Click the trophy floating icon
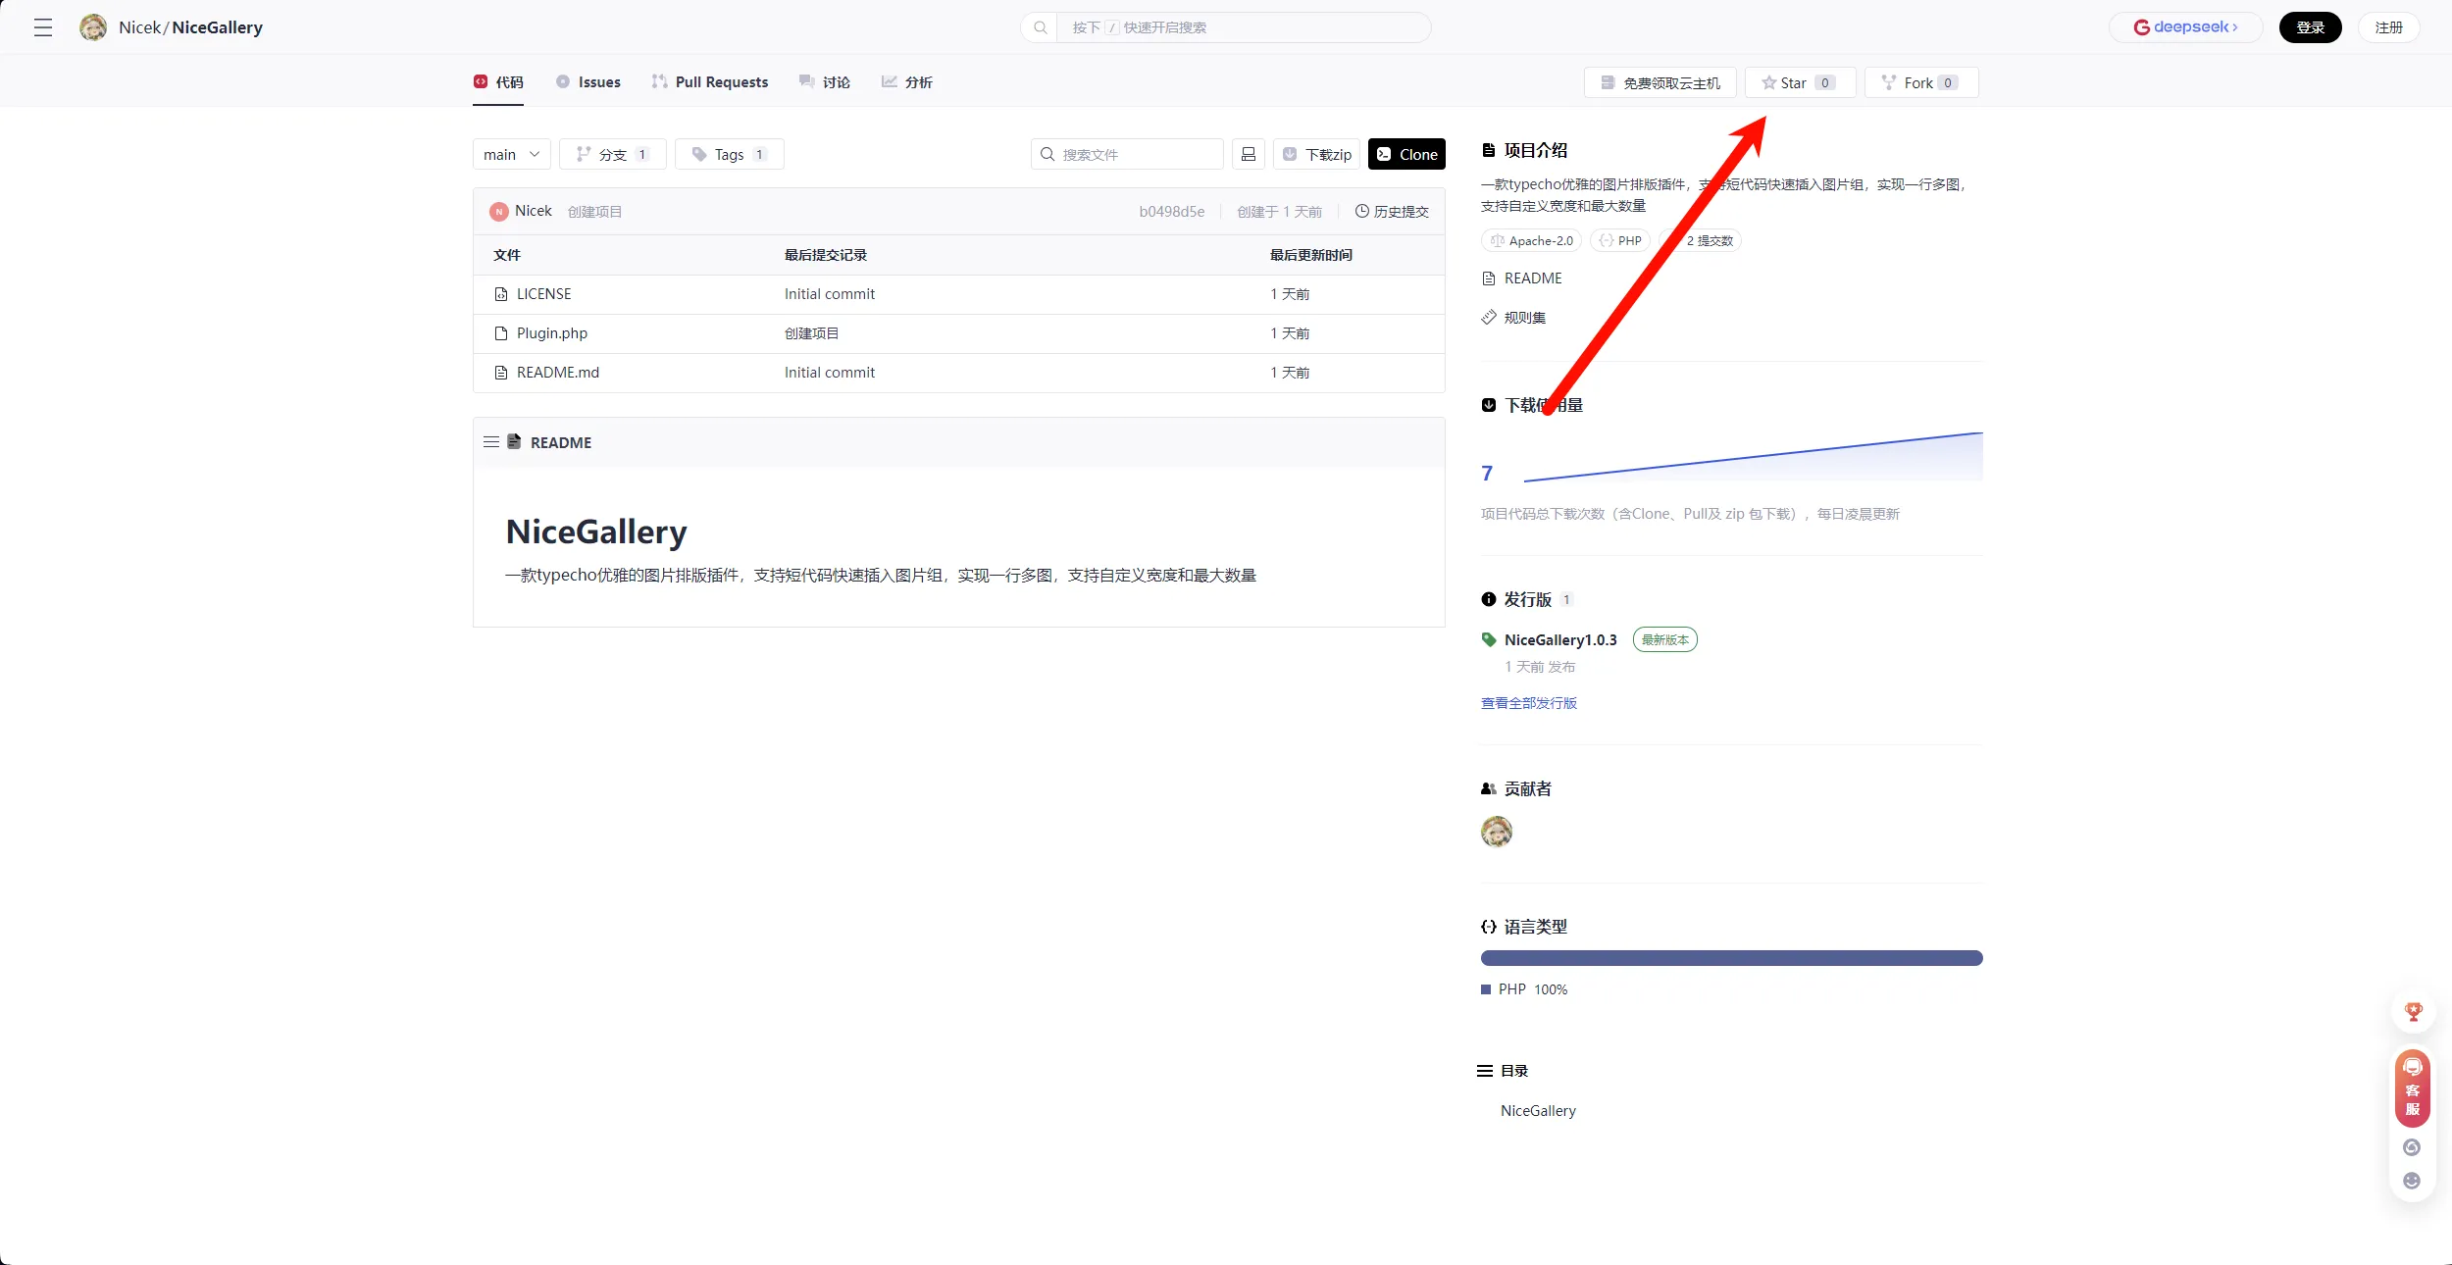The image size is (2452, 1265). 2413,1011
